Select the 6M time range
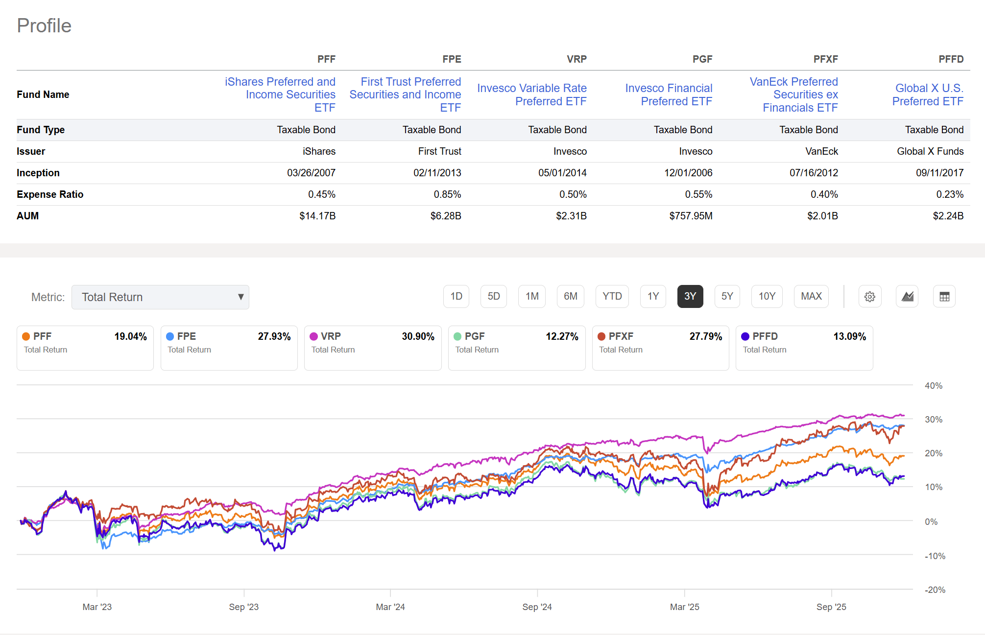 tap(571, 297)
